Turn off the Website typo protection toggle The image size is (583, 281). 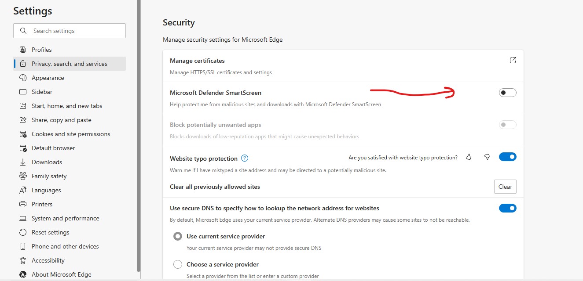507,157
